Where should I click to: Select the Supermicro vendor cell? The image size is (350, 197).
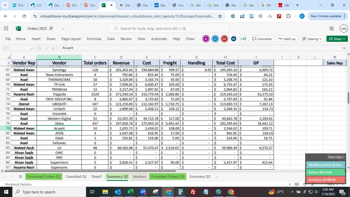click(x=59, y=162)
